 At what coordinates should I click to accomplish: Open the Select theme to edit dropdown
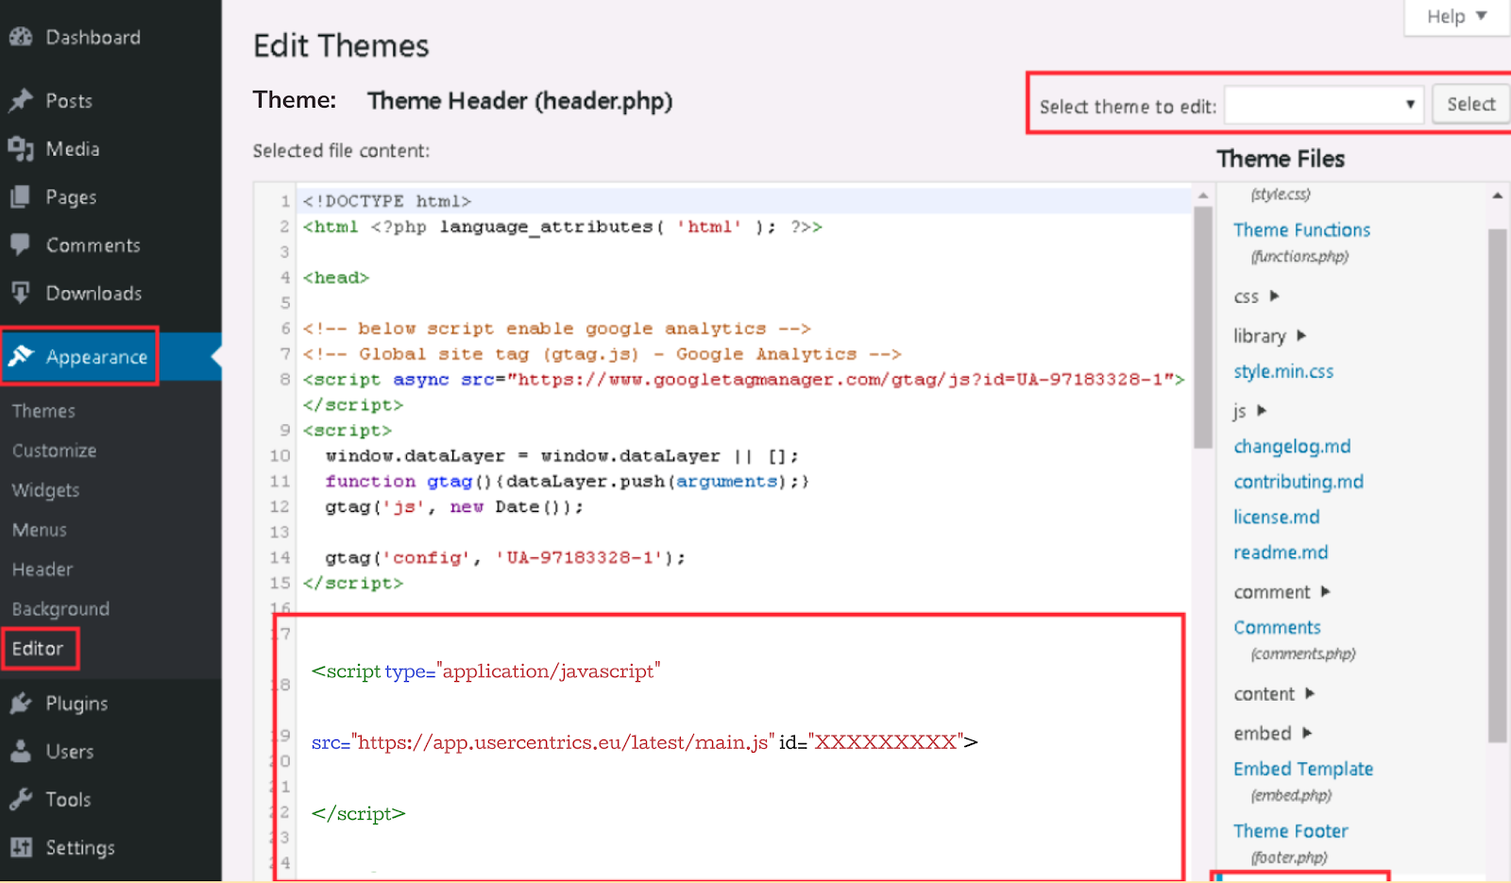1324,105
